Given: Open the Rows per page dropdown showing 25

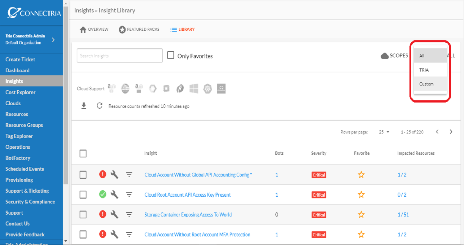Looking at the screenshot, I should click(x=384, y=132).
